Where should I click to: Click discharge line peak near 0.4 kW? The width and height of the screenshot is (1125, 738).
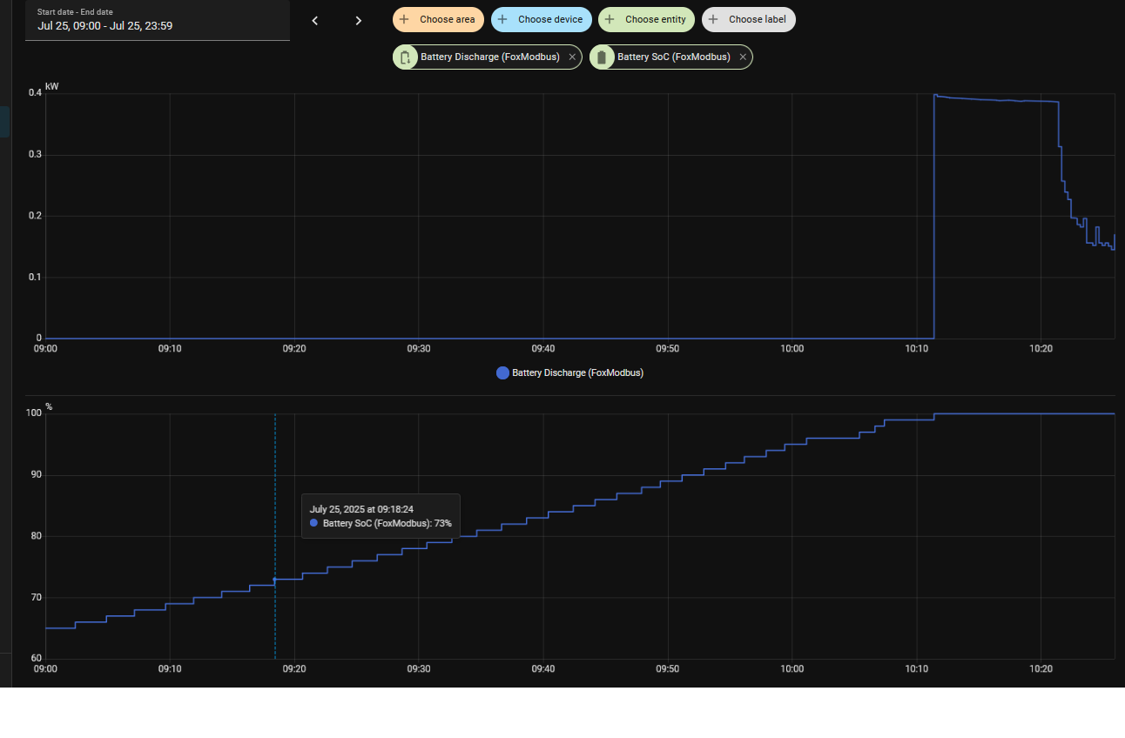pyautogui.click(x=936, y=95)
